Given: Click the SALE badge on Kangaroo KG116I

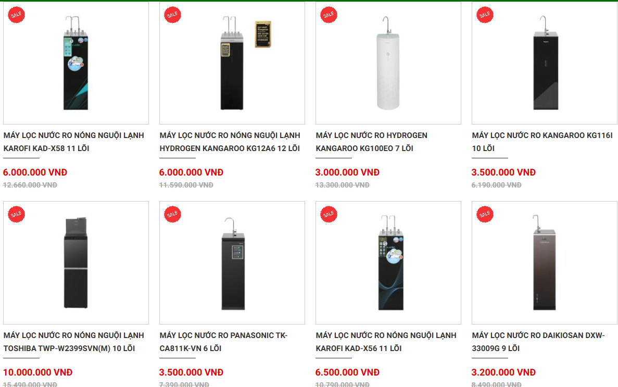Looking at the screenshot, I should [485, 15].
